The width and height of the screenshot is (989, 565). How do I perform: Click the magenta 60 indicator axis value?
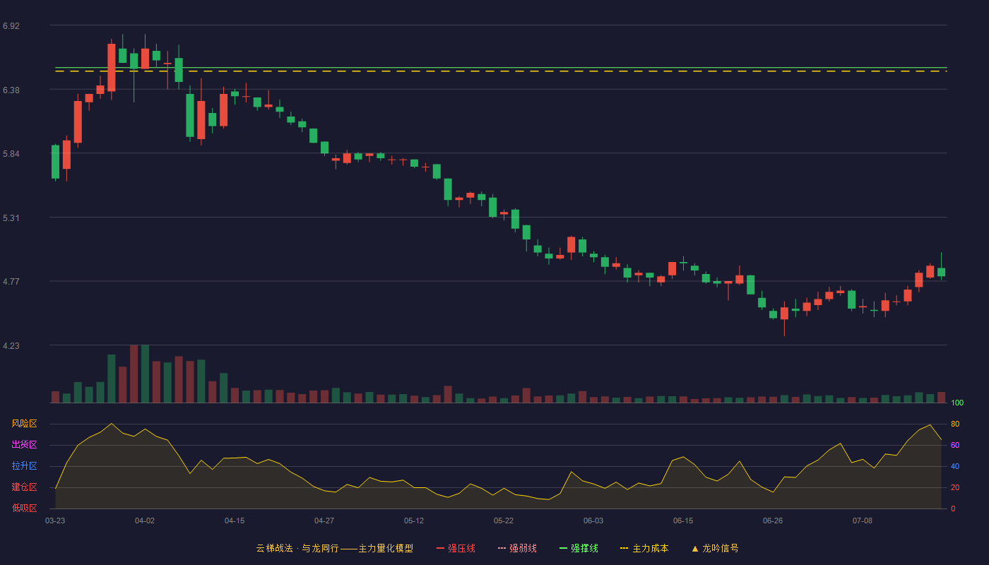point(955,445)
